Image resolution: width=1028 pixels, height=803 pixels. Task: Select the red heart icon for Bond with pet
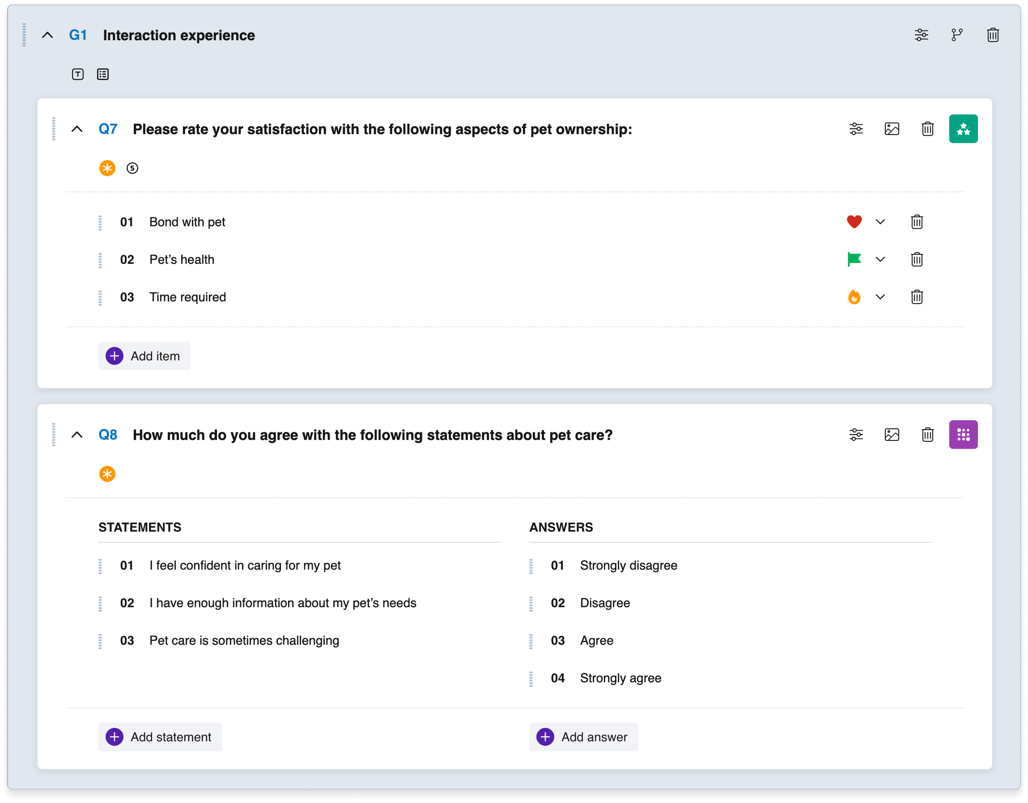pos(854,222)
